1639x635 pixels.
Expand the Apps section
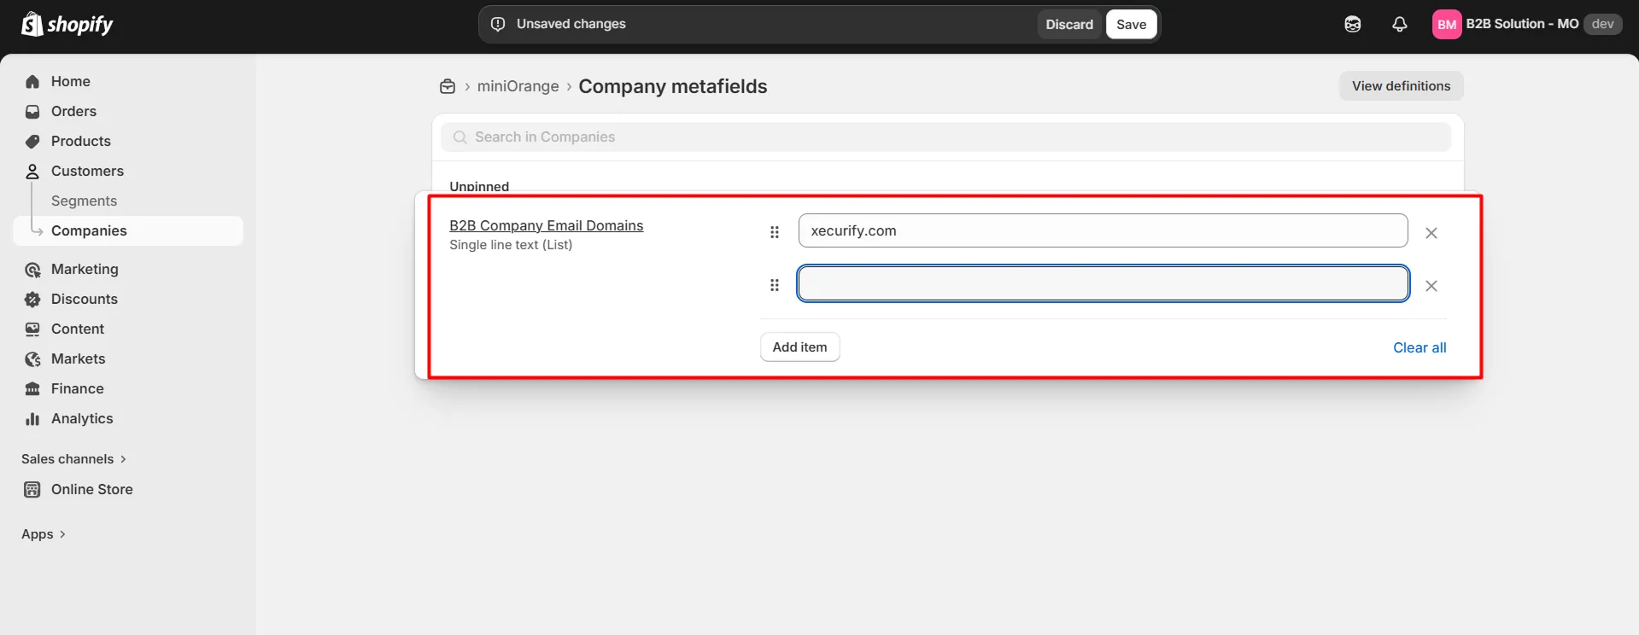[x=44, y=534]
